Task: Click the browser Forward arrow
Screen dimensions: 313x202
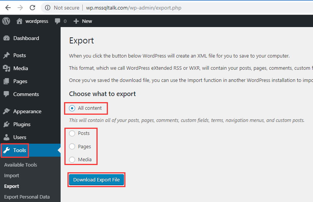Action: pyautogui.click(x=20, y=8)
